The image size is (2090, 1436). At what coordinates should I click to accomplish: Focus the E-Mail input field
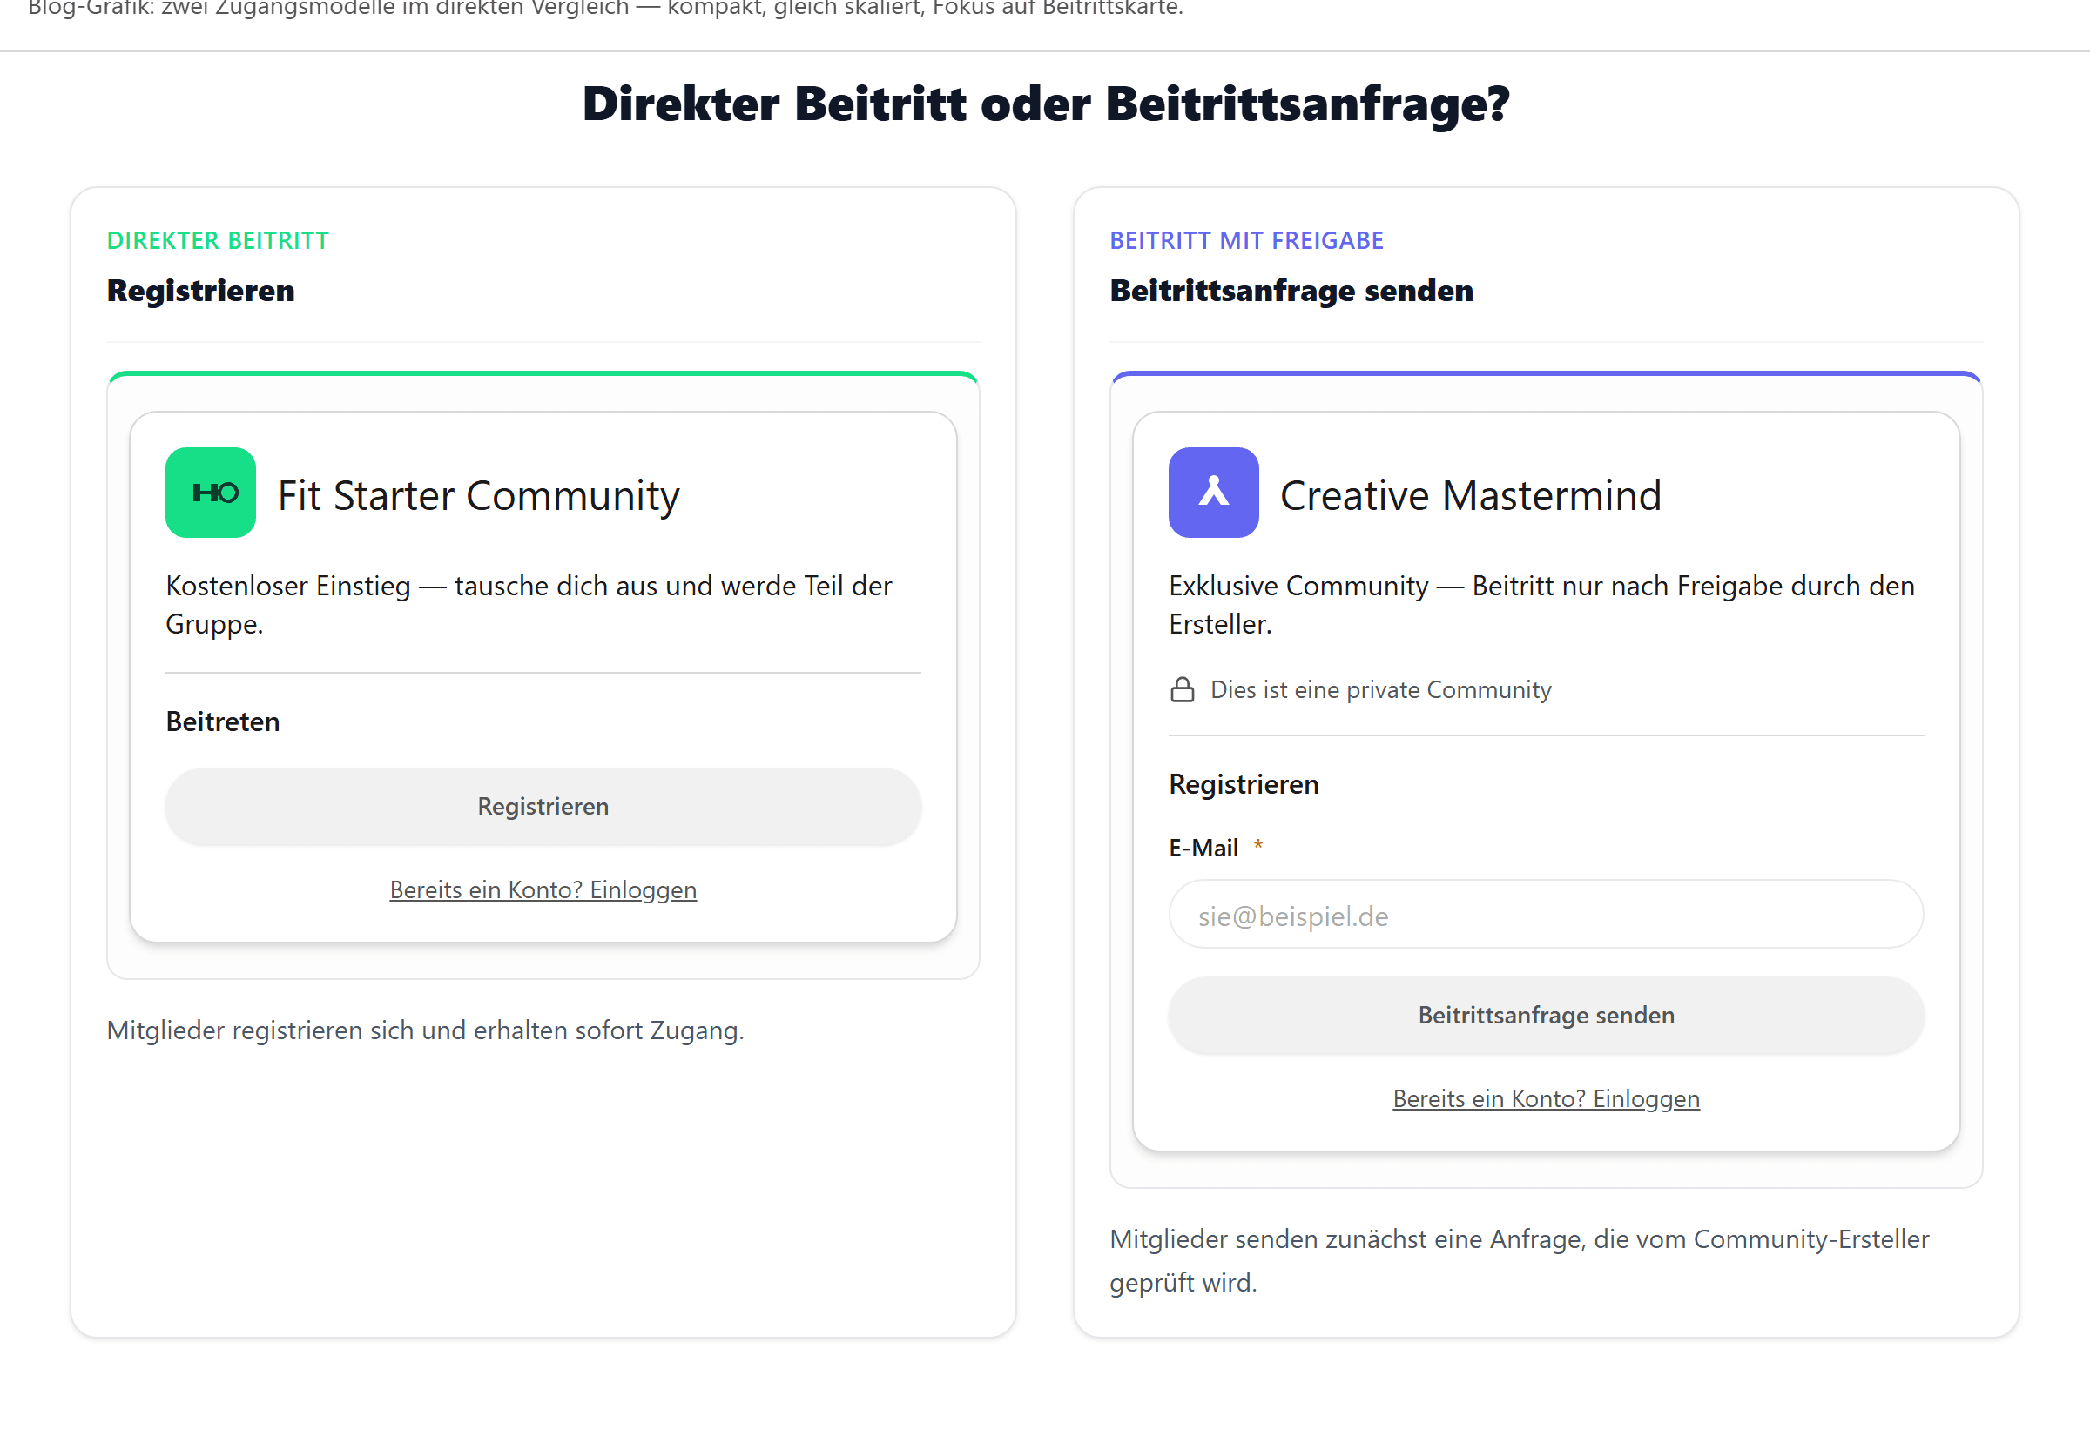coord(1546,914)
